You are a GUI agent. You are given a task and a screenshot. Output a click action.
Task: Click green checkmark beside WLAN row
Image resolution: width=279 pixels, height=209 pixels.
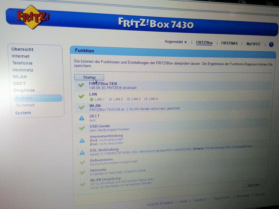point(81,108)
